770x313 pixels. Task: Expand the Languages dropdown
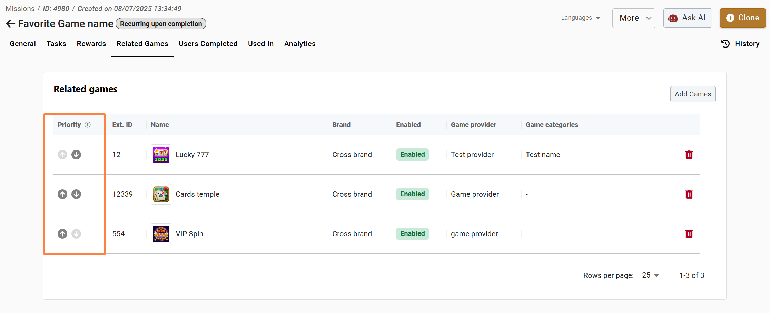tap(581, 18)
